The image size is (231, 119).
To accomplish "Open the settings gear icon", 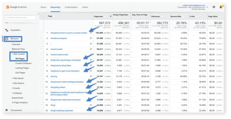I will pos(214,7).
